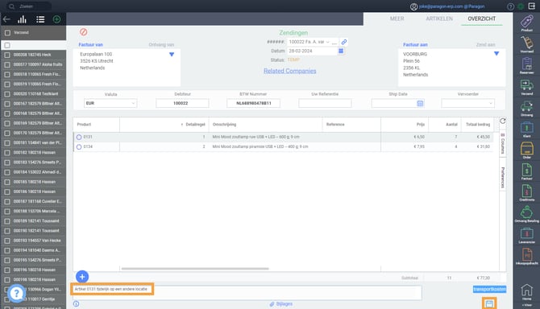Click the chain link icon beside shipment number

pos(343,42)
